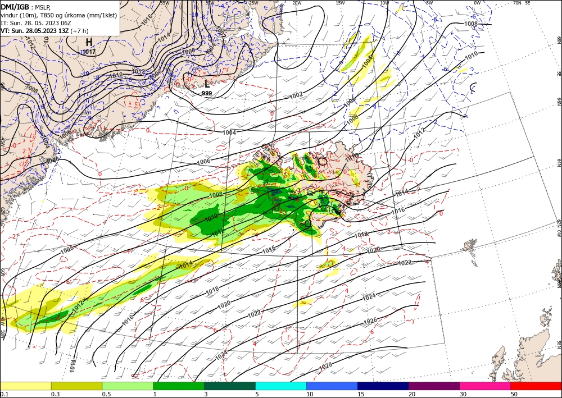Click the '15W' longitude label
The image size is (562, 398).
tap(341, 3)
